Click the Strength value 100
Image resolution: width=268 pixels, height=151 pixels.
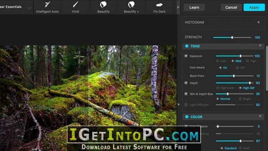[257, 38]
